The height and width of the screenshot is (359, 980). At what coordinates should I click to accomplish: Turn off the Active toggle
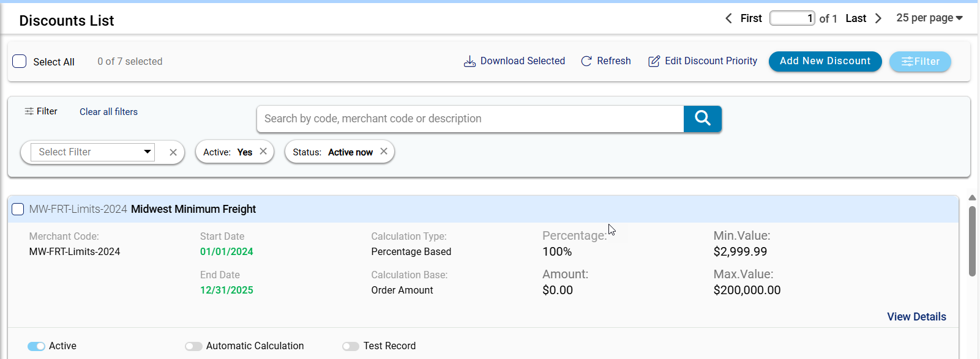36,346
